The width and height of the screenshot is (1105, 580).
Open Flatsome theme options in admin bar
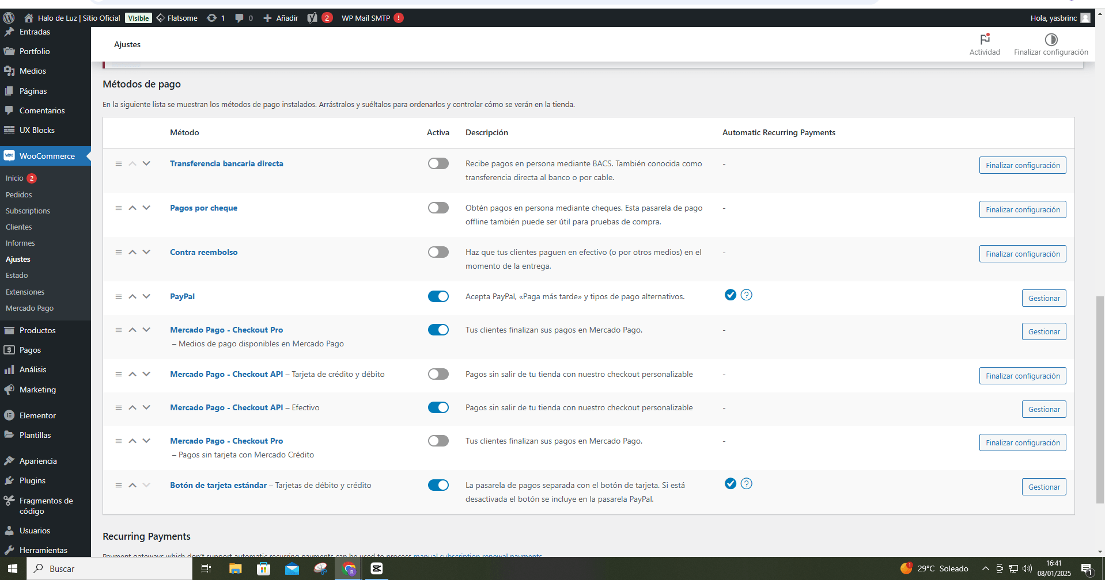[x=177, y=18]
